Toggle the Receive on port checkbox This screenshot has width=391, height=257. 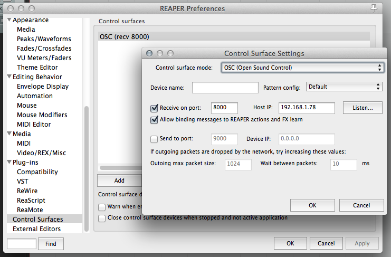(154, 108)
